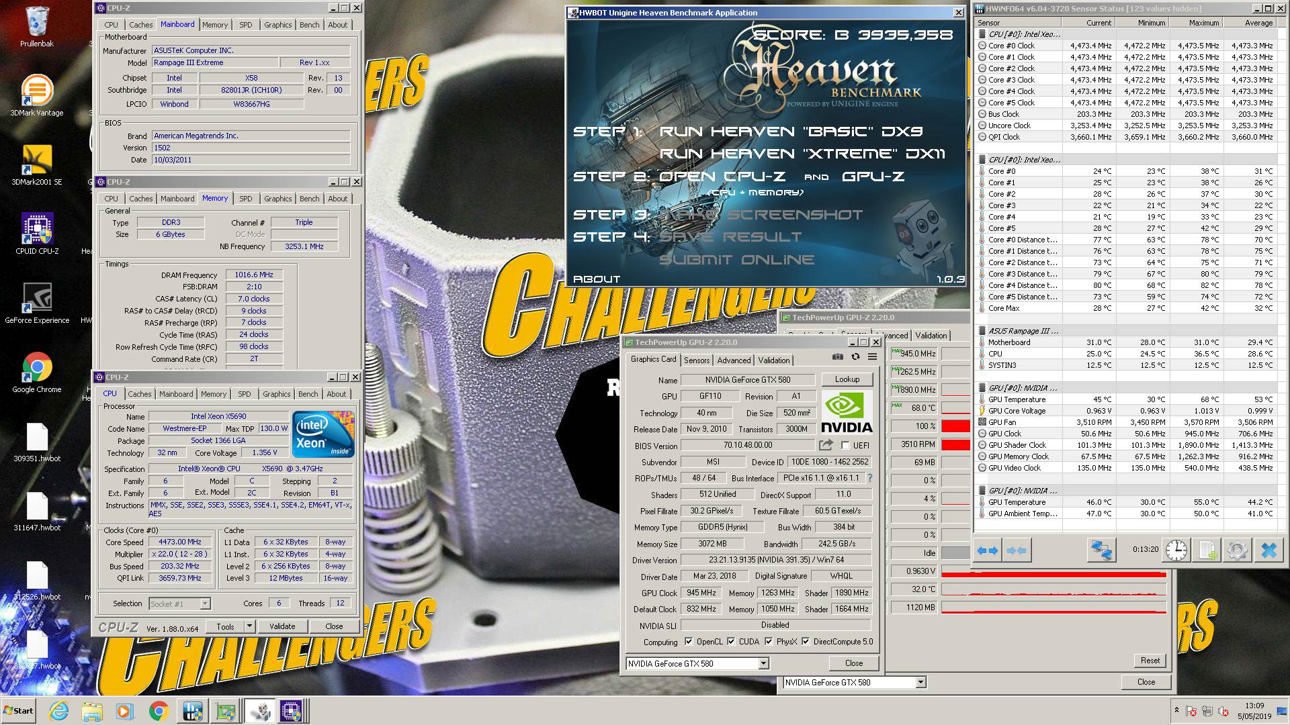Open Caches tab in CPU-Z processor window
The width and height of the screenshot is (1290, 725).
pos(140,394)
